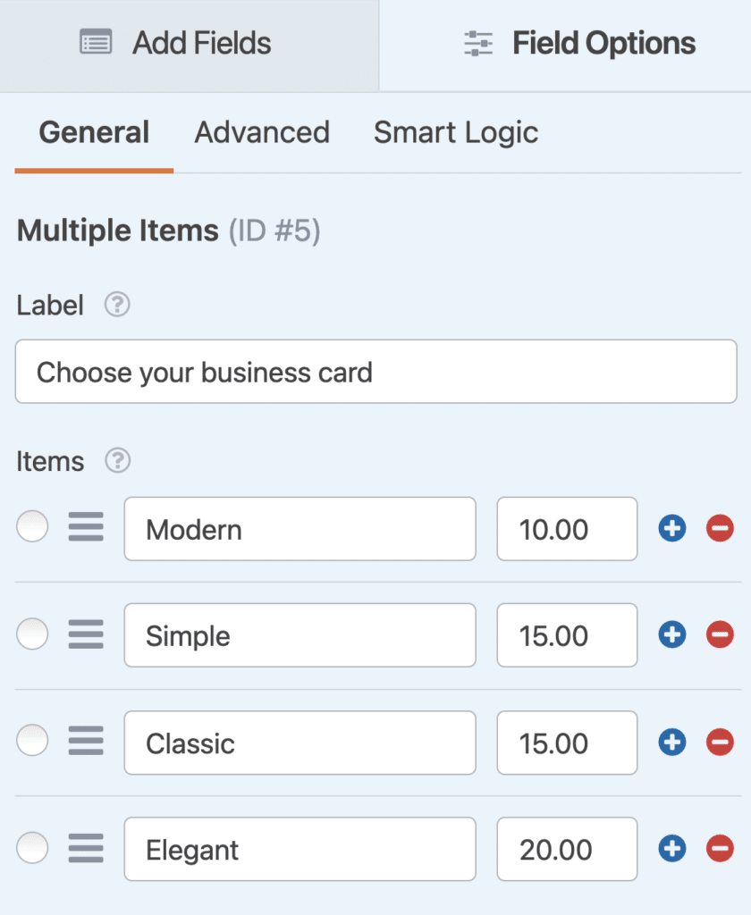Click the blue plus icon beside Simple
This screenshot has width=751, height=915.
[x=671, y=634]
